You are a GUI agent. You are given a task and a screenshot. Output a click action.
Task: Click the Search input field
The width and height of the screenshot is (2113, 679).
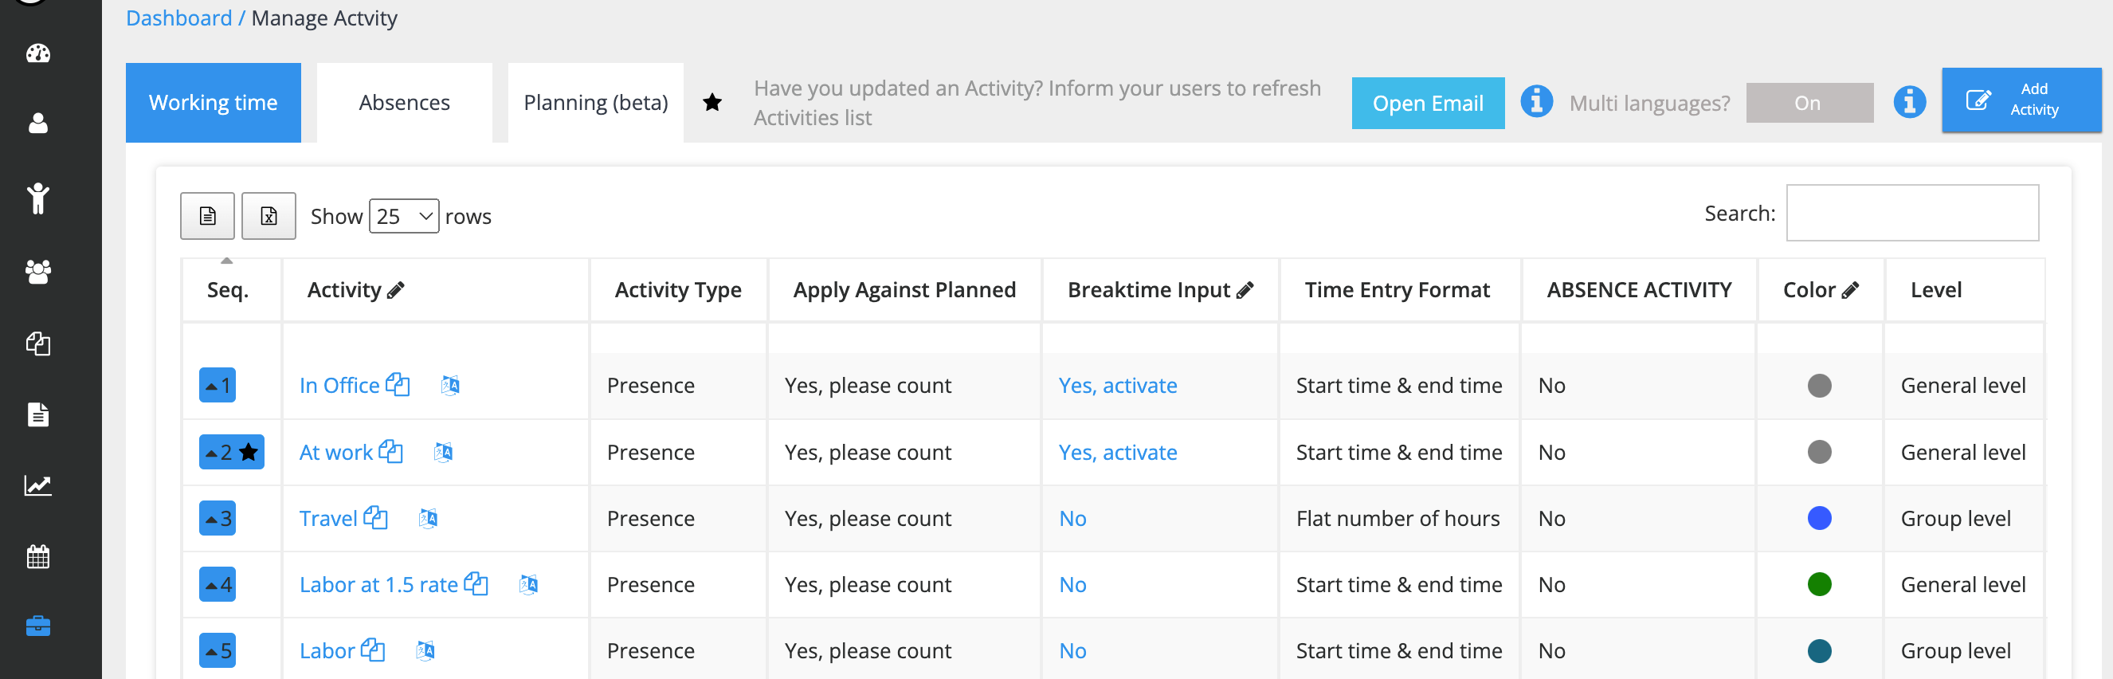(1911, 214)
